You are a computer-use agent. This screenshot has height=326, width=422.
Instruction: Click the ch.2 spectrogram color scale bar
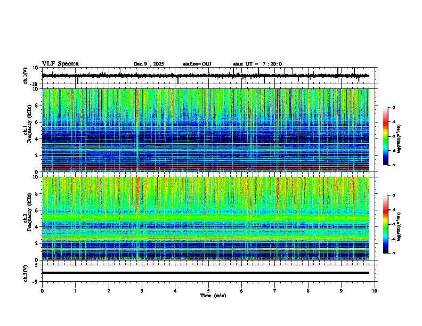pyautogui.click(x=386, y=224)
